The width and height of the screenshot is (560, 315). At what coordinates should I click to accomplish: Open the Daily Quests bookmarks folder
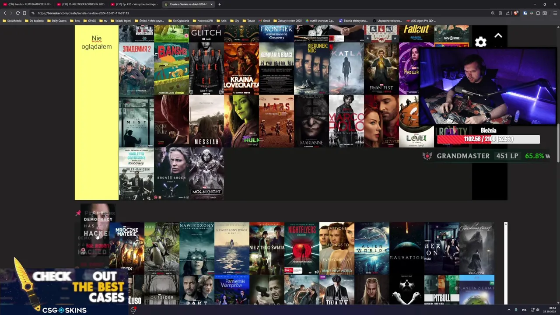pyautogui.click(x=57, y=21)
